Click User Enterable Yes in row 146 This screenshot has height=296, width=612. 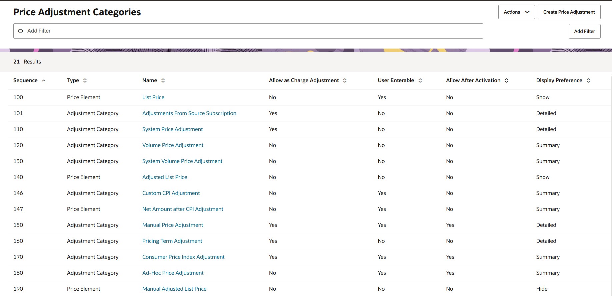tap(382, 193)
